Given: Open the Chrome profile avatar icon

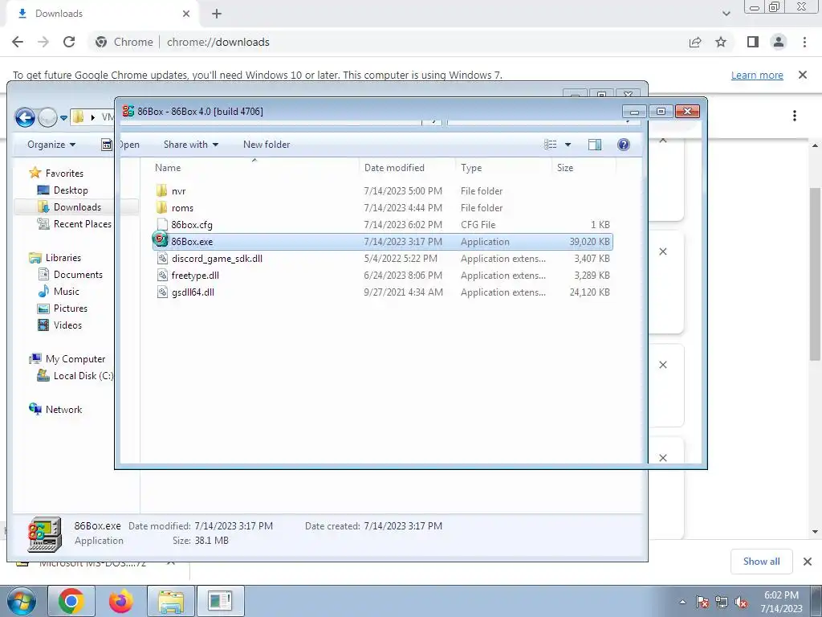Looking at the screenshot, I should [779, 42].
